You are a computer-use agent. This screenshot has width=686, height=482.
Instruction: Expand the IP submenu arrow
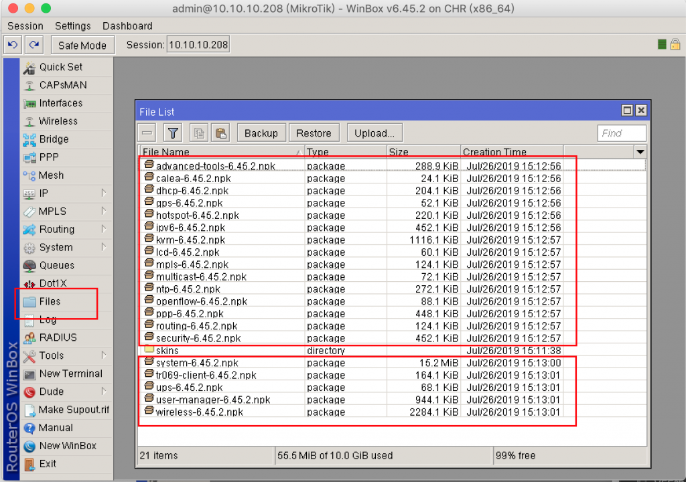pos(104,193)
